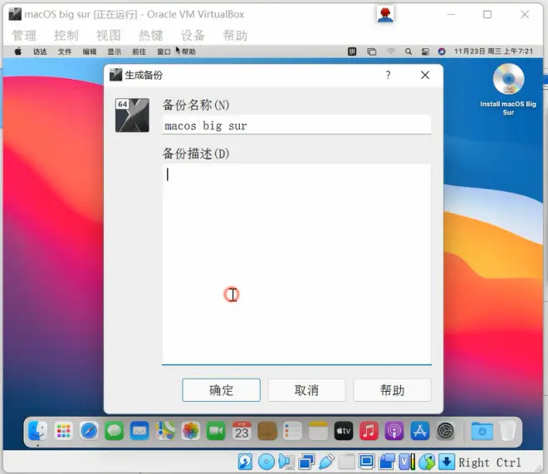Open Reminders from the dock
This screenshot has height=474, width=548.
tap(292, 431)
